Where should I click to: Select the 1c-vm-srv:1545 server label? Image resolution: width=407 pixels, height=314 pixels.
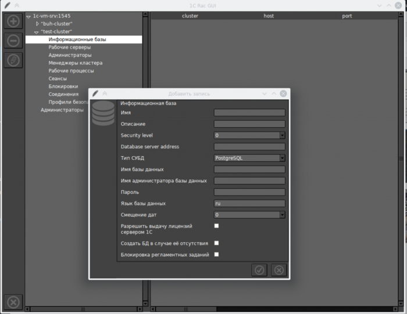pyautogui.click(x=52, y=16)
